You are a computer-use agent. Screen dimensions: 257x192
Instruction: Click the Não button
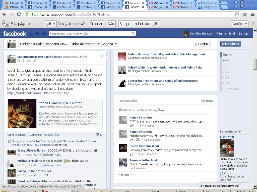point(111,24)
